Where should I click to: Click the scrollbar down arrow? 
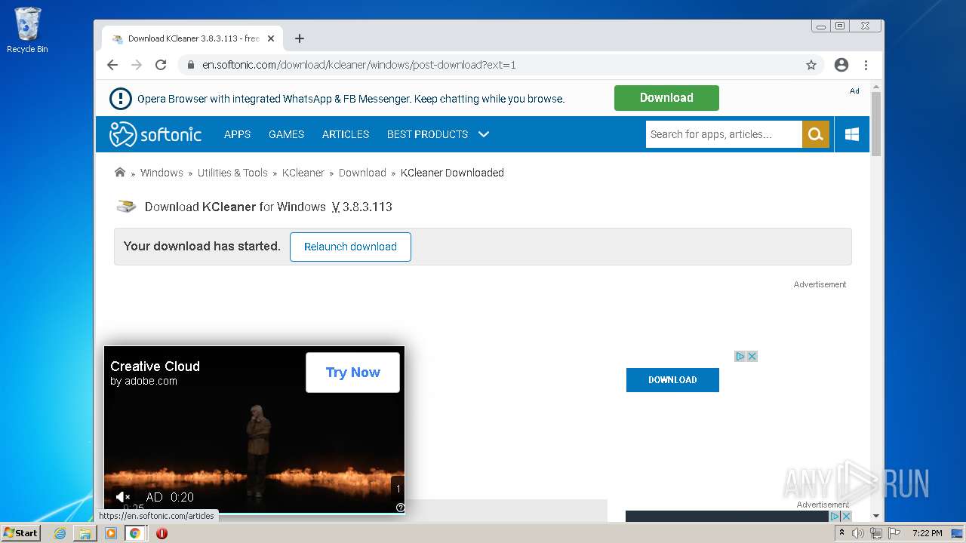click(876, 516)
